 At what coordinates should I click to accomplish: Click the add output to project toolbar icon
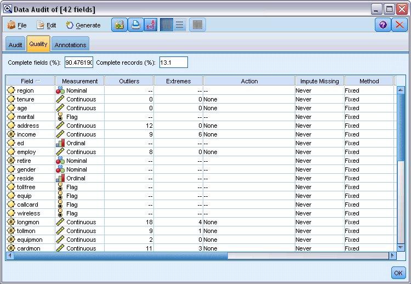pos(119,25)
